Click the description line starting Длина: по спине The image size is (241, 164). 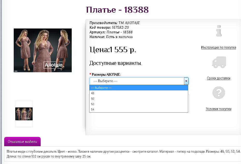coord(49,157)
